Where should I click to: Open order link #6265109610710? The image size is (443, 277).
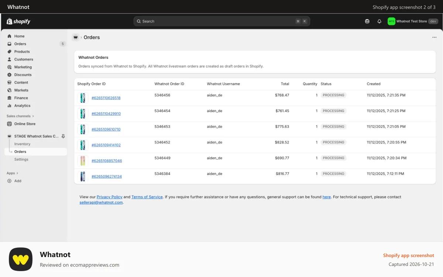click(106, 129)
